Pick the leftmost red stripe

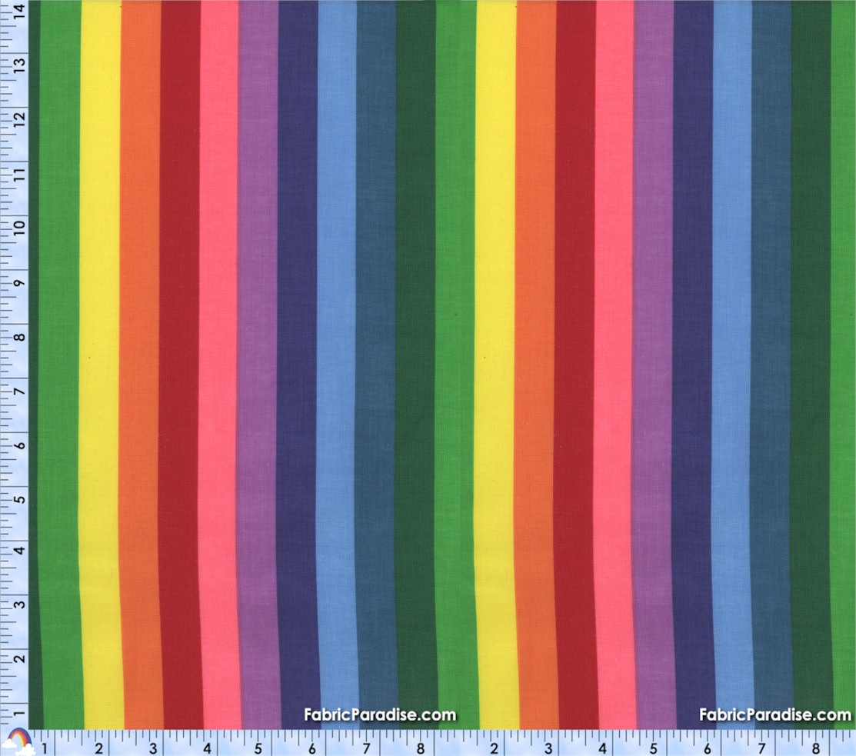180,361
